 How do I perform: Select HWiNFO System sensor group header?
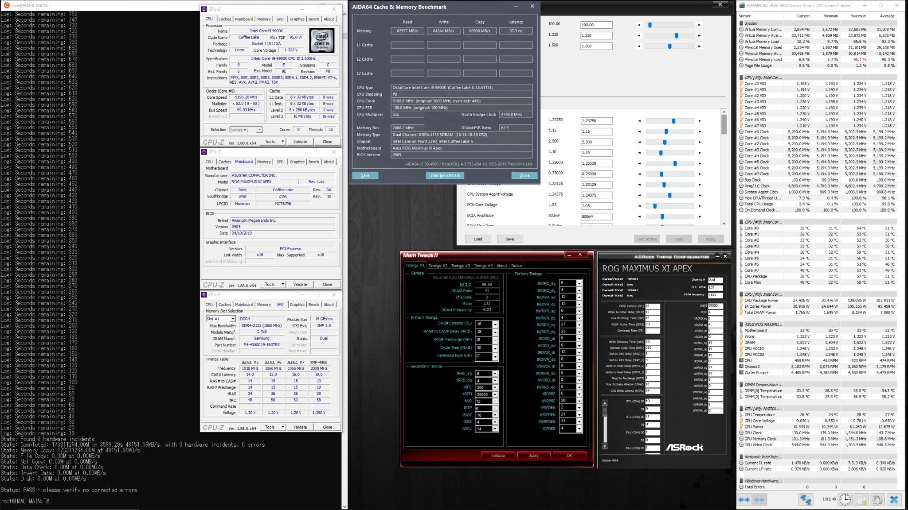click(751, 23)
